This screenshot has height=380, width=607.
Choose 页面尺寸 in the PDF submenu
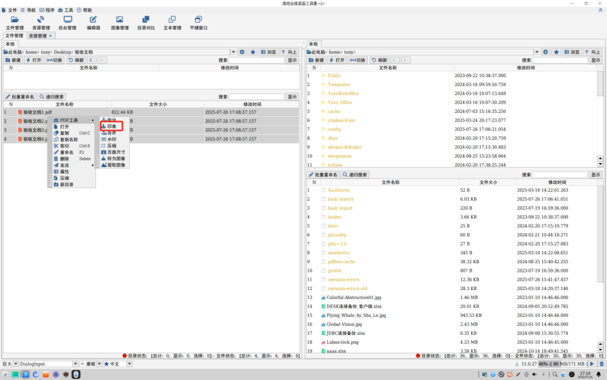point(114,152)
